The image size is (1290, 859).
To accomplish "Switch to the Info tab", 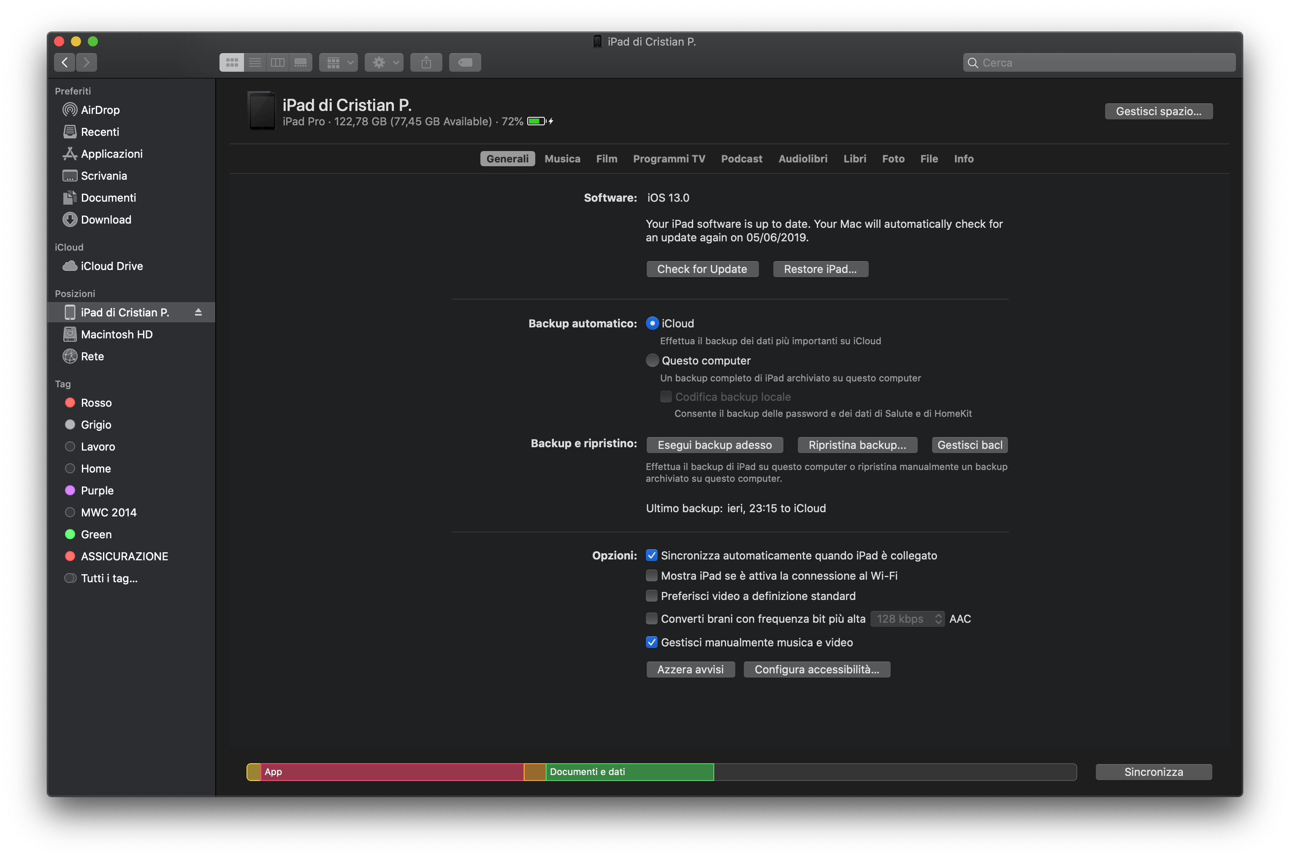I will (963, 159).
